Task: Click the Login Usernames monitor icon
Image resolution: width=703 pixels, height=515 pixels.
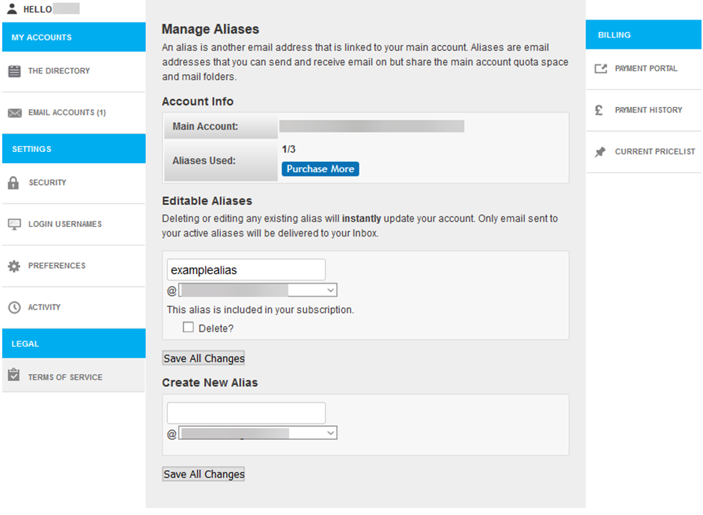Action: [x=14, y=225]
